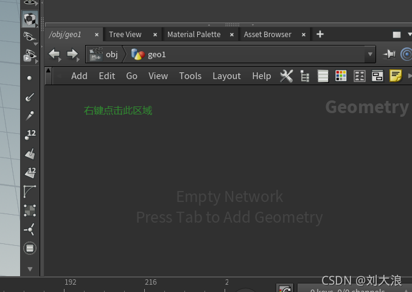Open the Help menu
Image resolution: width=412 pixels, height=292 pixels.
click(x=262, y=76)
